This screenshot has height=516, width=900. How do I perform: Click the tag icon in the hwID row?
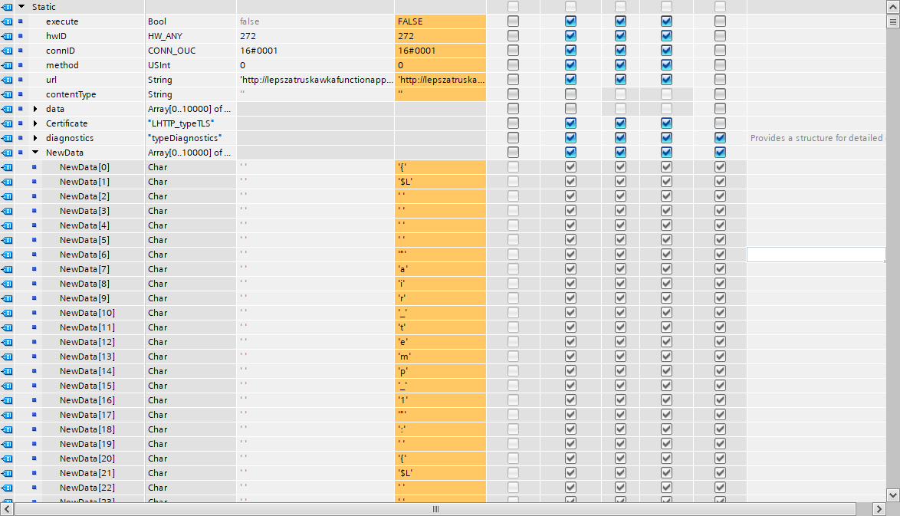pyautogui.click(x=7, y=36)
